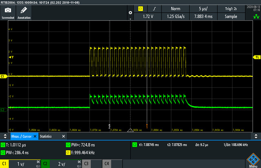This screenshot has width=261, height=168.
Task: Open the R&S Menu button
Action: point(253,161)
